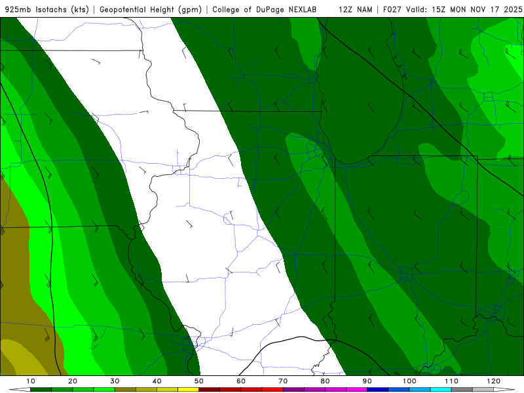Select the light blue 100-105 kt legend swatch
Screen dimensions: 524x393
[x=420, y=390]
